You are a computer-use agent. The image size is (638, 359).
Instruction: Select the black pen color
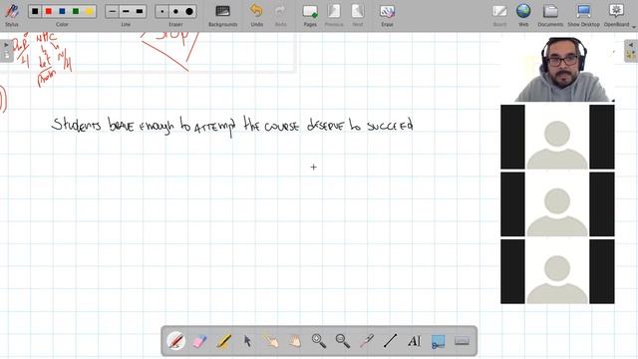[35, 11]
